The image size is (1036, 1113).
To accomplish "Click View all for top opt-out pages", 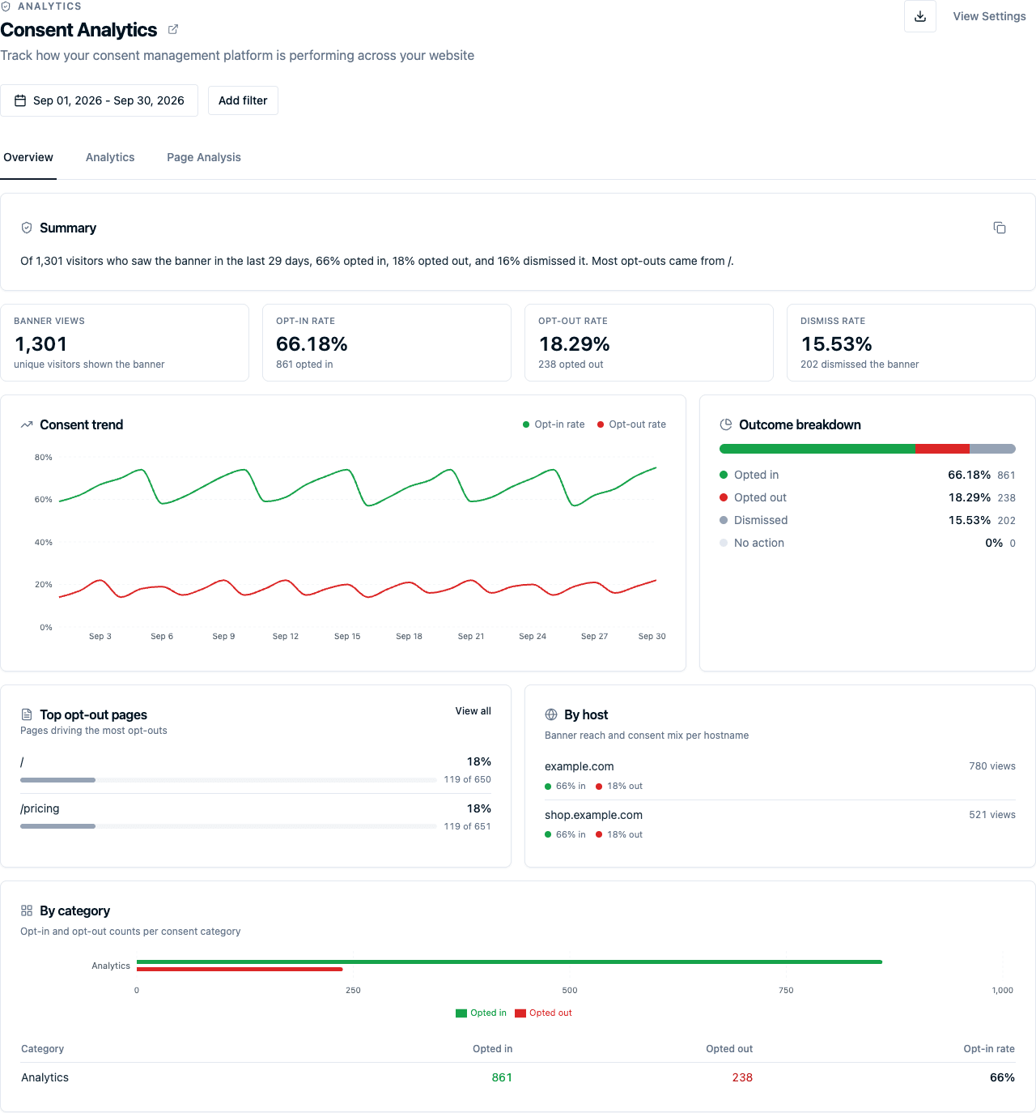I will click(473, 711).
